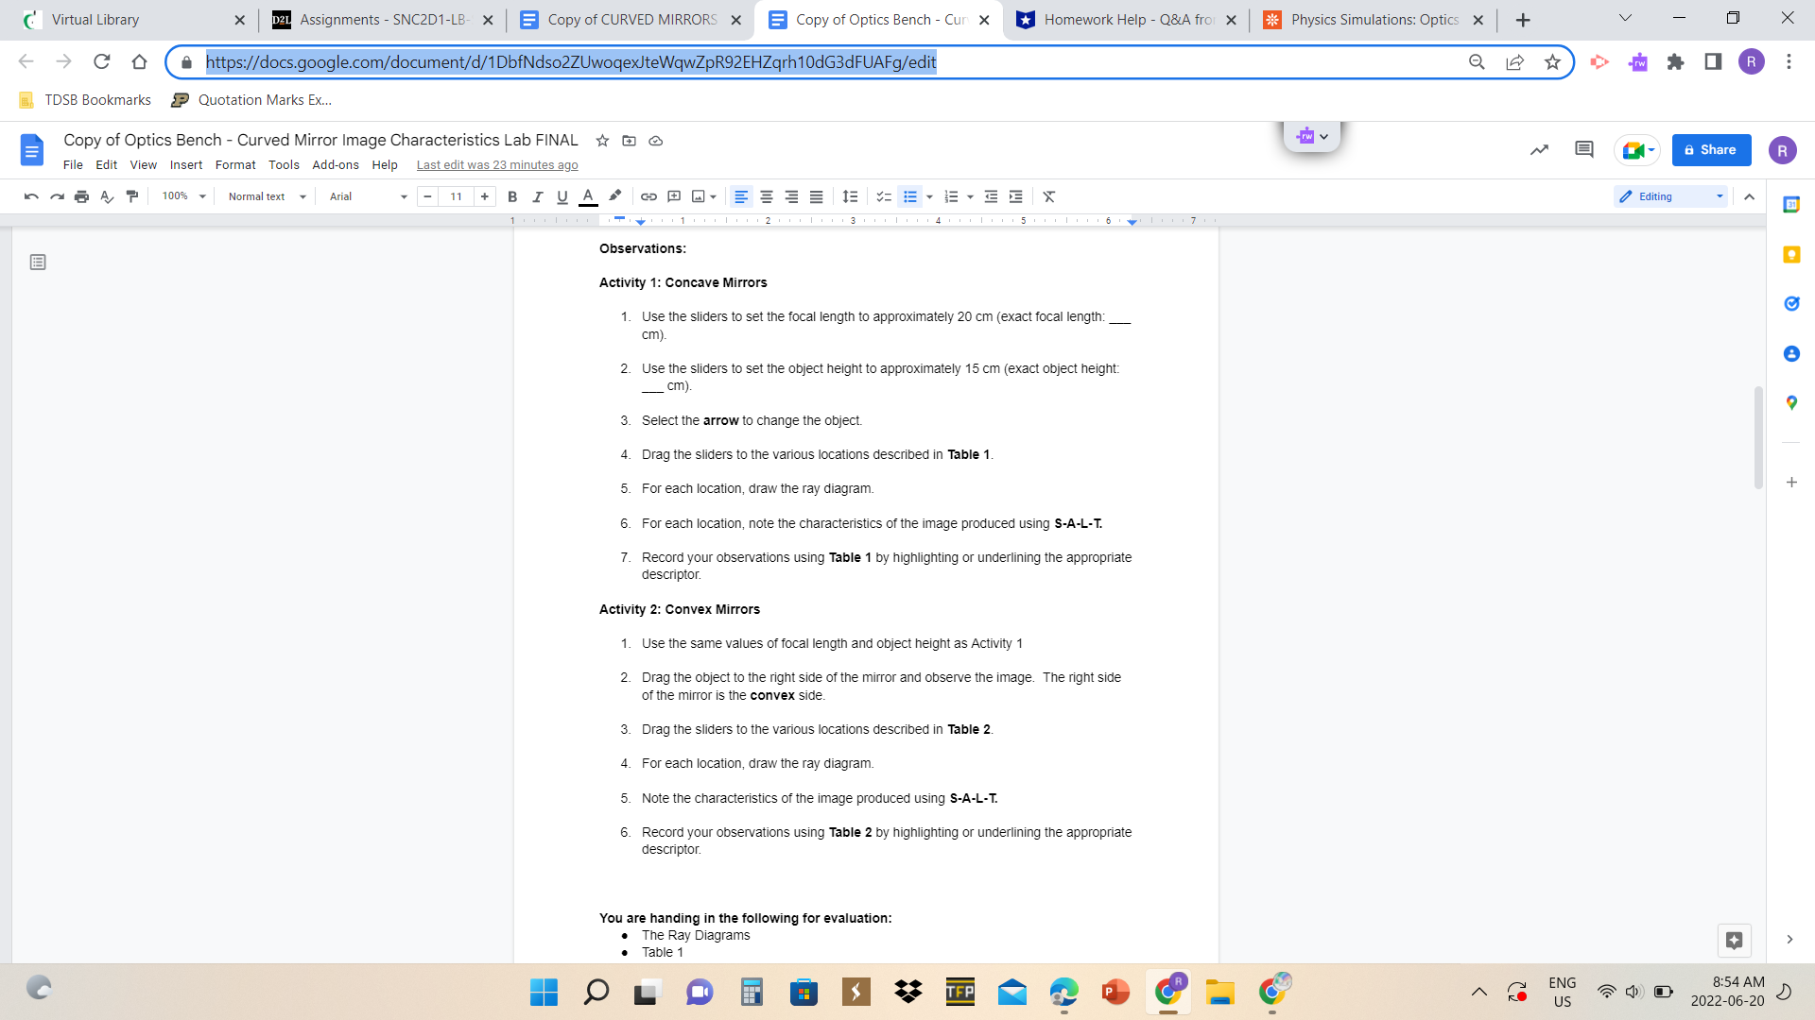Add a comment to the document
Viewport: 1815px width, 1020px height.
(674, 196)
